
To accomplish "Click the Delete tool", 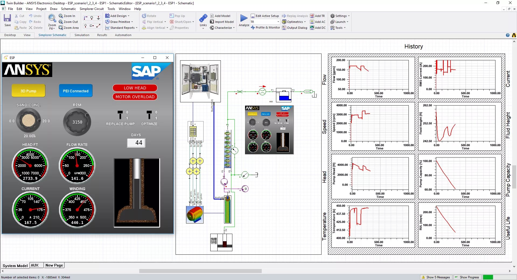I will click(36, 28).
